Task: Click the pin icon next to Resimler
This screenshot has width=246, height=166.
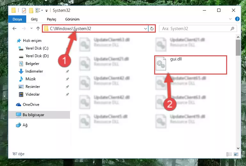Action: click(67, 87)
